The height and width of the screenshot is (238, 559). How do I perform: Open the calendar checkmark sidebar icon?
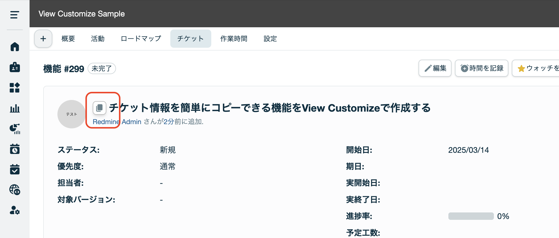point(15,169)
